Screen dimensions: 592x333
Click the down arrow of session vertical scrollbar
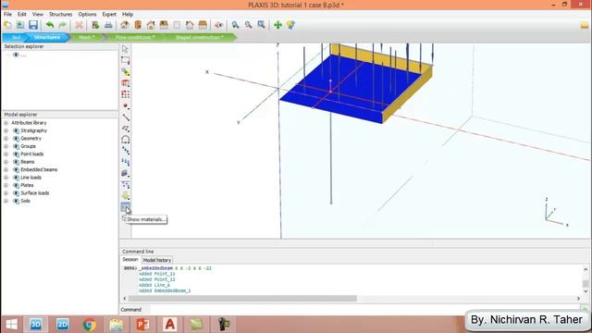tap(586, 291)
